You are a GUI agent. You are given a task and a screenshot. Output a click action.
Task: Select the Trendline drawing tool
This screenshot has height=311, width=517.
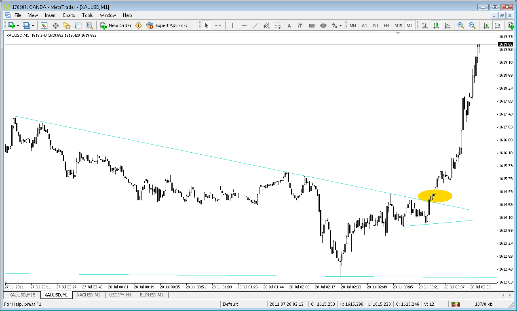coord(255,25)
